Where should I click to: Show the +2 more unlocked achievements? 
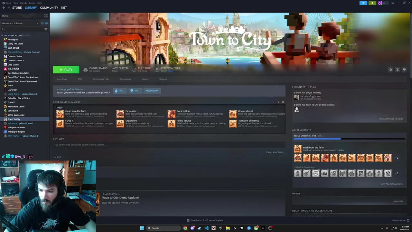click(x=397, y=158)
